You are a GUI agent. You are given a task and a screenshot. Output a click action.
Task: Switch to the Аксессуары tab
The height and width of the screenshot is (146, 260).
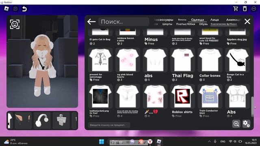tap(163, 20)
